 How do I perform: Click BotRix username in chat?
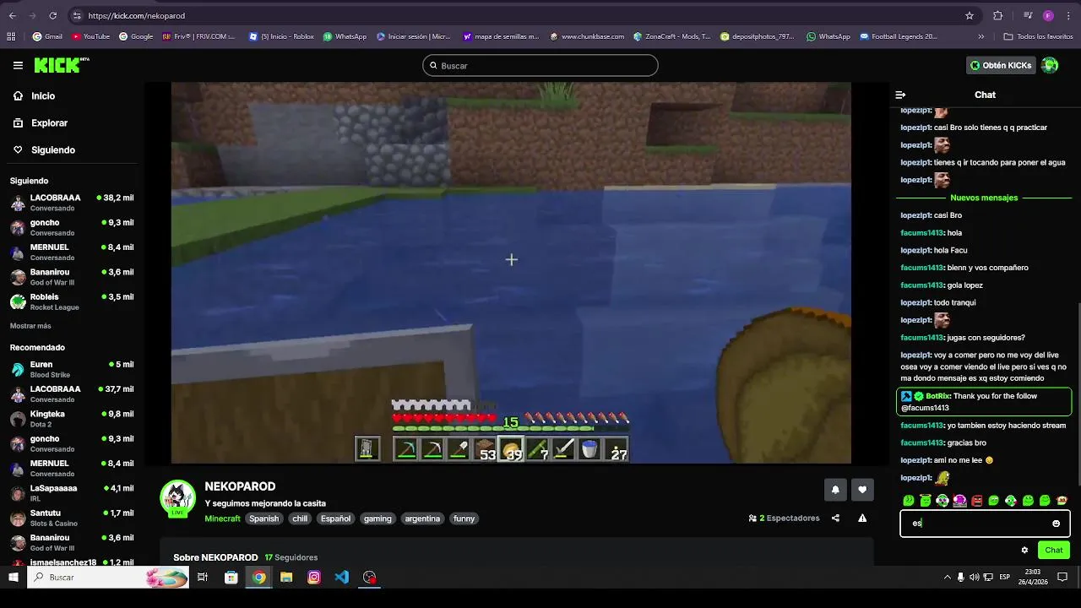point(937,396)
